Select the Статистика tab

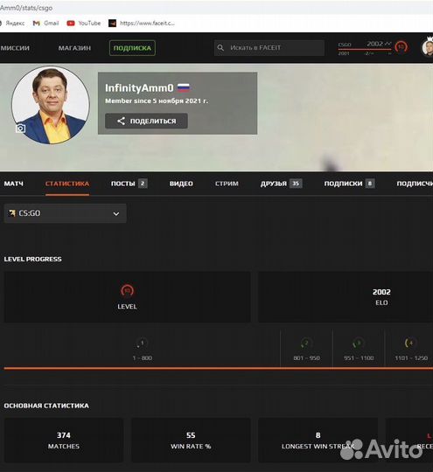click(x=67, y=184)
